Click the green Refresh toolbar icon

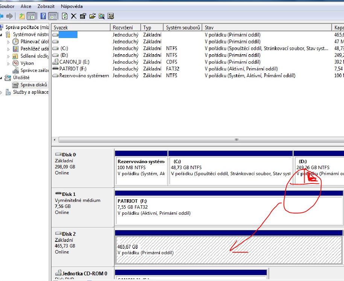click(65, 16)
